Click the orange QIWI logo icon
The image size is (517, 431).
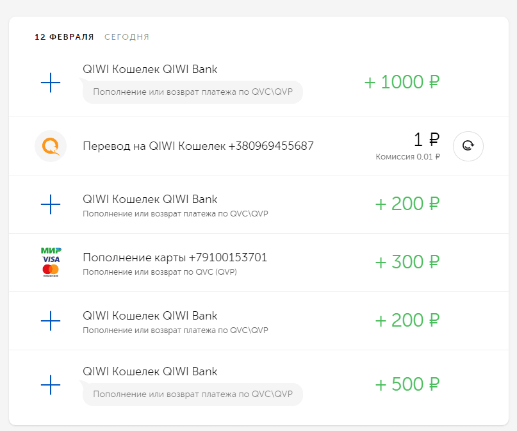51,146
